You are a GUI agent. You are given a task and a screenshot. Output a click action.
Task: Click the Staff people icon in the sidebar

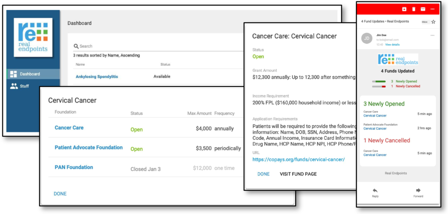point(14,86)
